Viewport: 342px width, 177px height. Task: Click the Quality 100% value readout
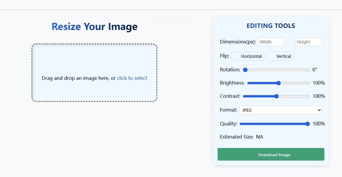pos(318,124)
